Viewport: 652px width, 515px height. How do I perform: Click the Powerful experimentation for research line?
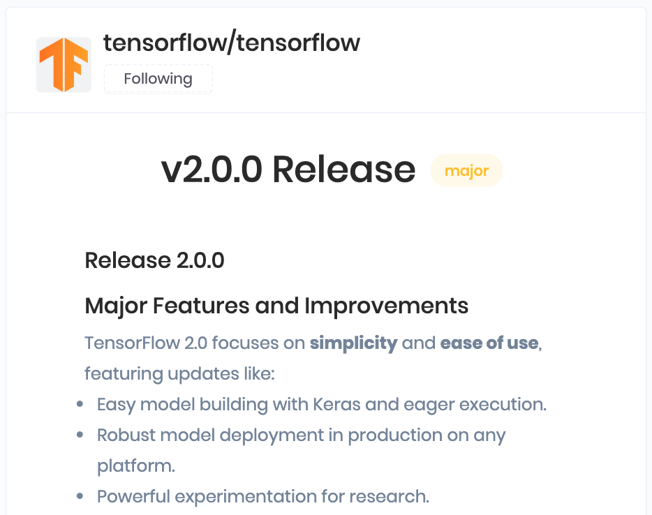coord(262,497)
